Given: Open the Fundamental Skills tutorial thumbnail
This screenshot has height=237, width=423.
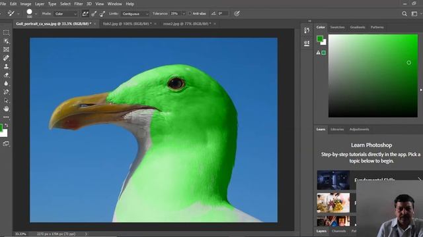Looking at the screenshot, I should [x=333, y=180].
